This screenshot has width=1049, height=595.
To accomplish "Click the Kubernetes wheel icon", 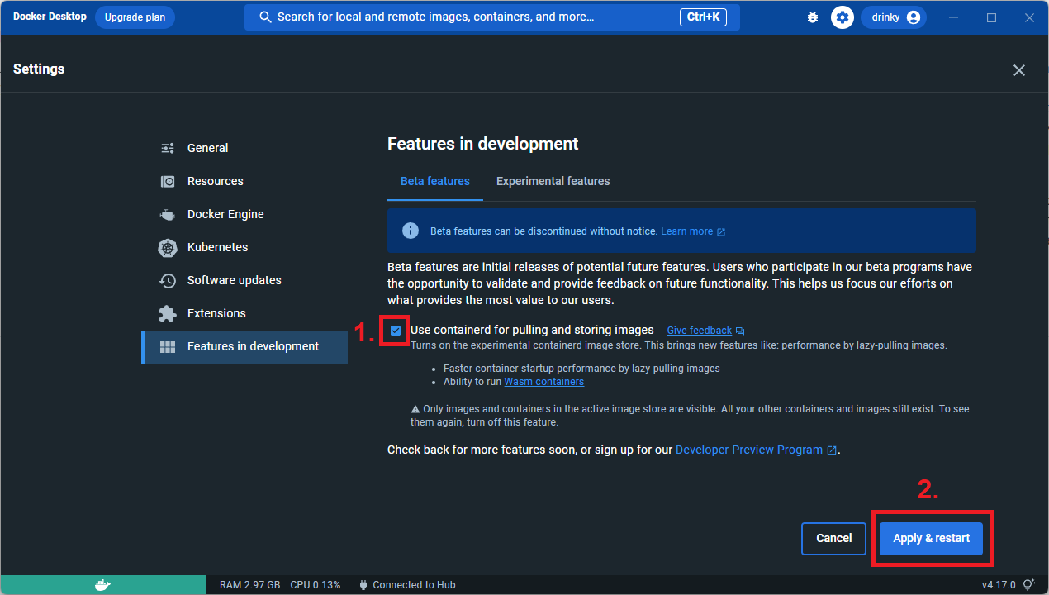I will pyautogui.click(x=168, y=247).
